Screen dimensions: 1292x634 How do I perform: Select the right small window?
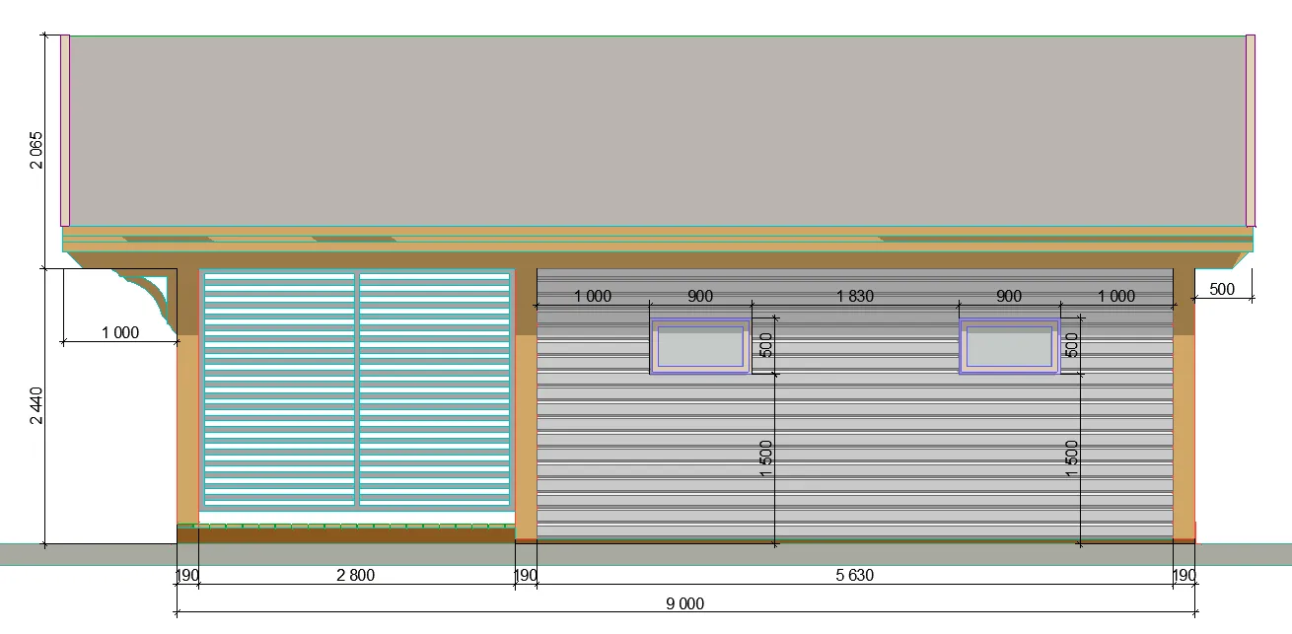pos(1009,346)
